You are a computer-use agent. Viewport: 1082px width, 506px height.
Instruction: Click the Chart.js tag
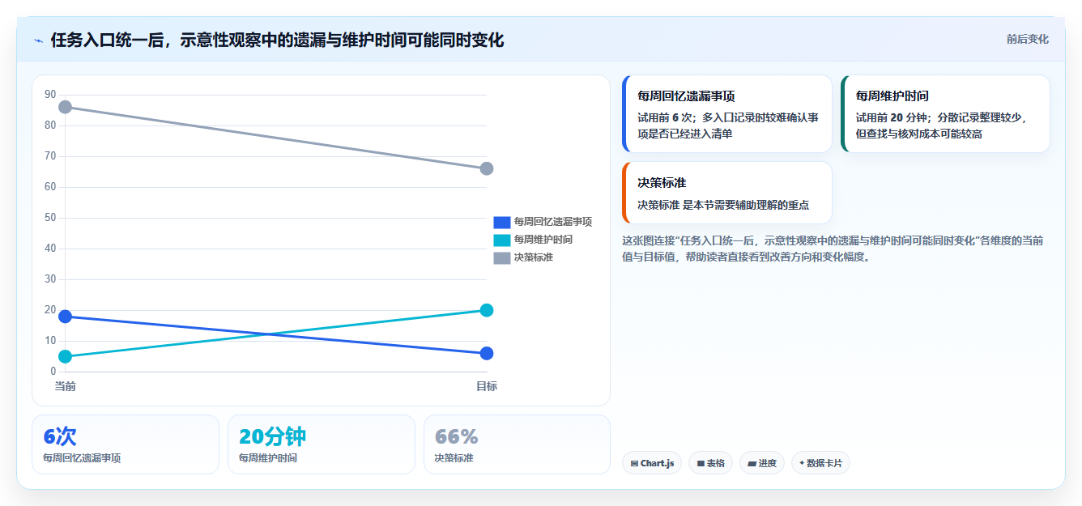point(653,463)
